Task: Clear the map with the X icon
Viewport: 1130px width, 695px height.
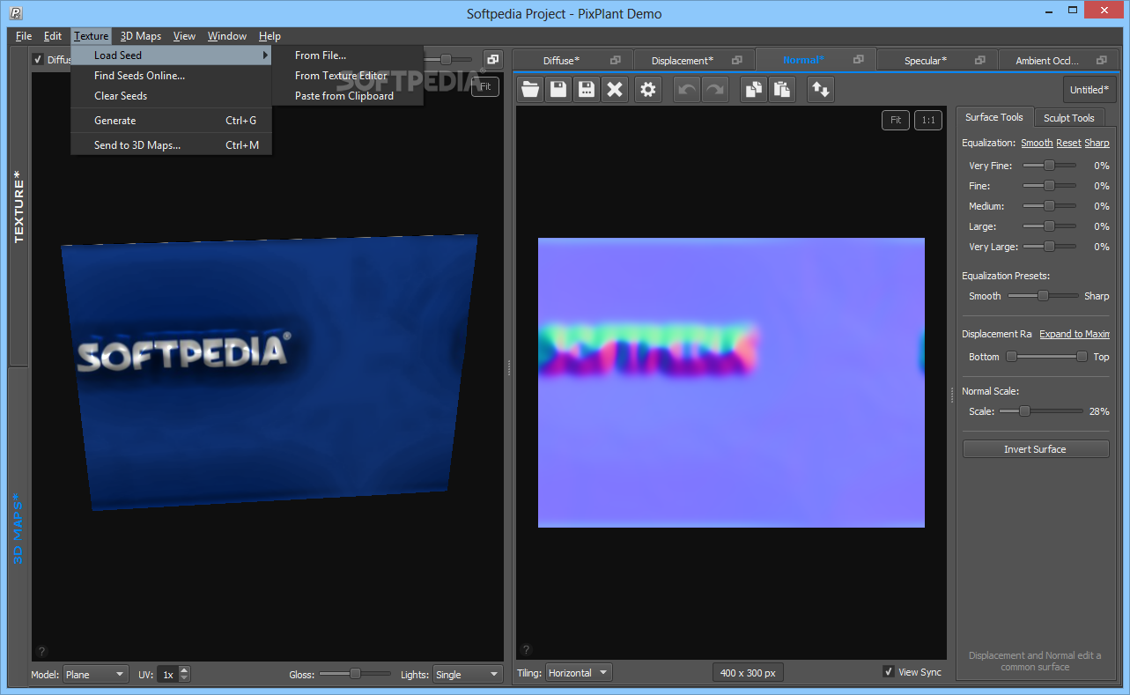Action: click(x=615, y=89)
